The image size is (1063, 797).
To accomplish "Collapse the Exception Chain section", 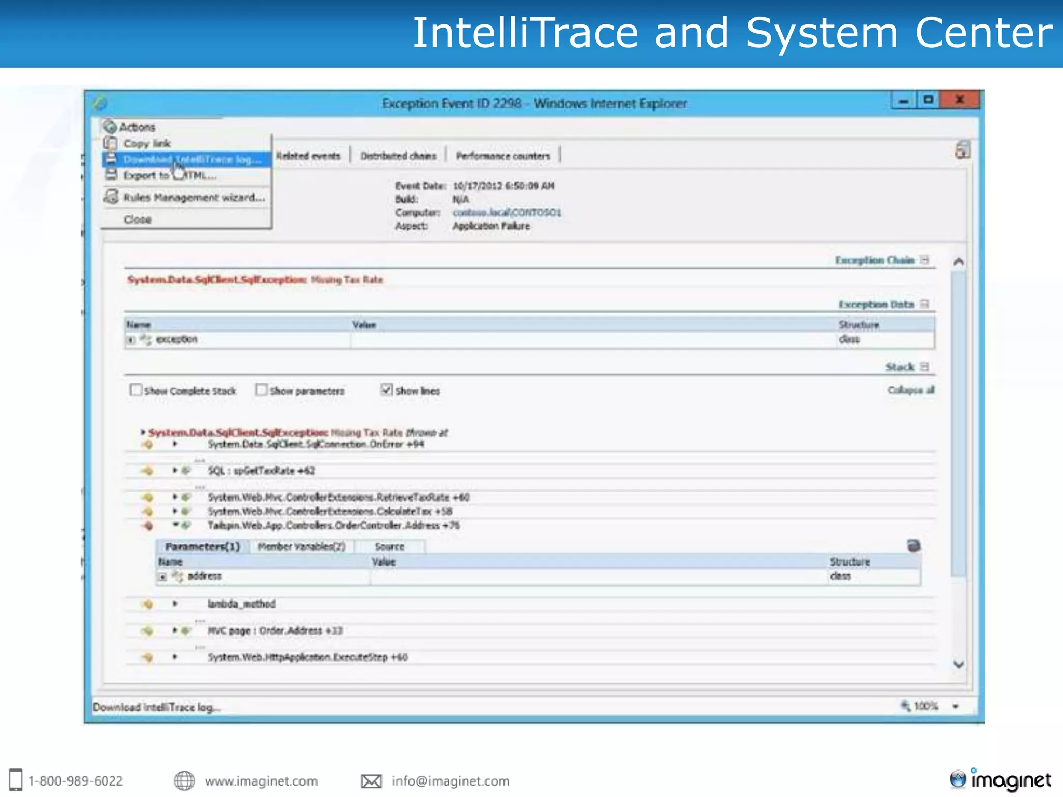I will pyautogui.click(x=924, y=259).
